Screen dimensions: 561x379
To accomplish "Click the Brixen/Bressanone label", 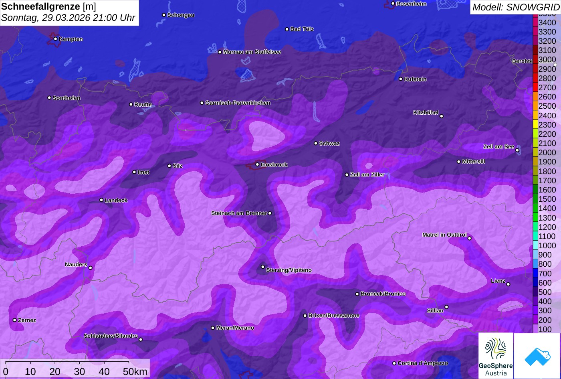I will tap(334, 315).
